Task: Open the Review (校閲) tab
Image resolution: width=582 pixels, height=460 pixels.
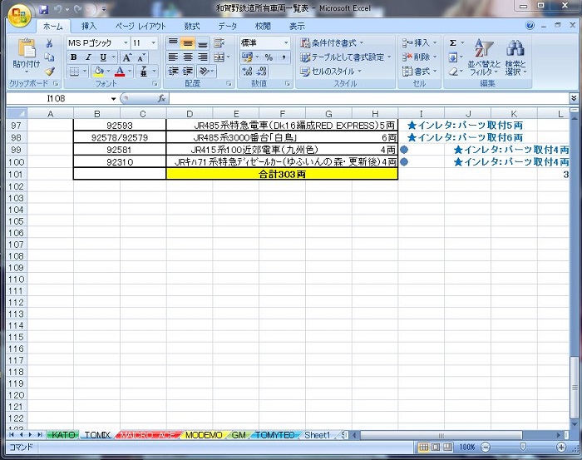Action: pos(263,26)
